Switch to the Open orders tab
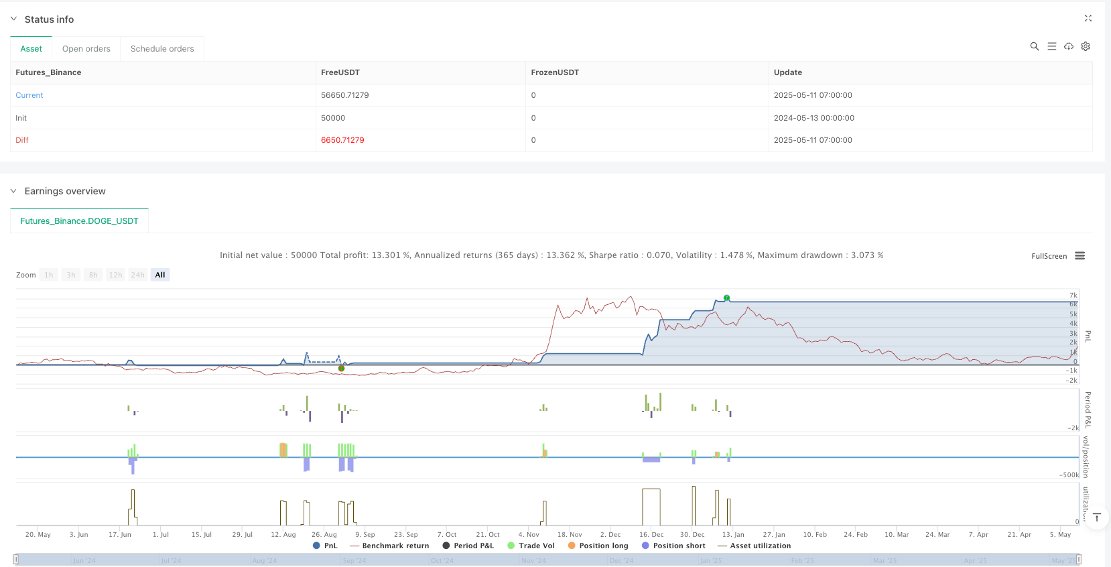Viewport: 1111px width, 567px height. (x=86, y=49)
